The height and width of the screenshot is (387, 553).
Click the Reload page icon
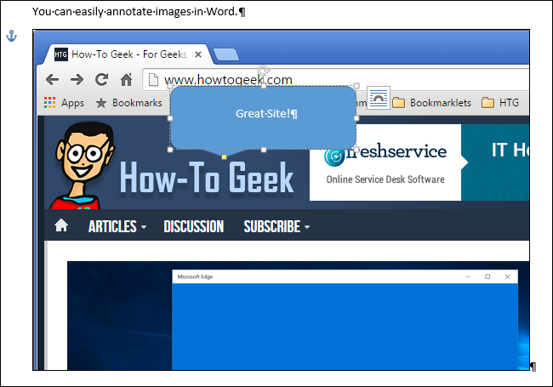coord(101,80)
